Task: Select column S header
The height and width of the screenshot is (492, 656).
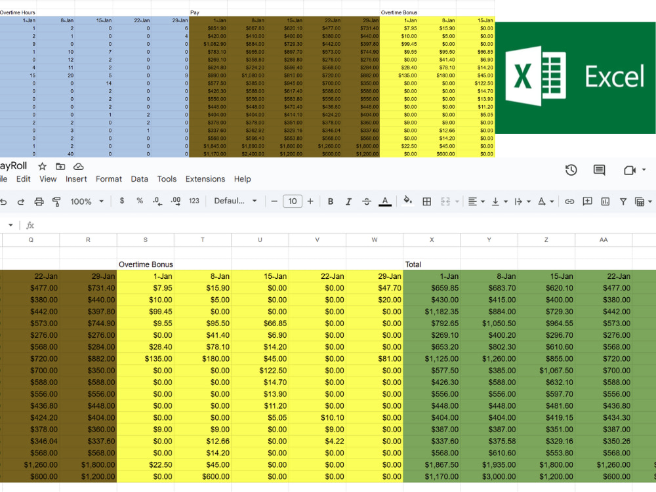Action: (145, 239)
